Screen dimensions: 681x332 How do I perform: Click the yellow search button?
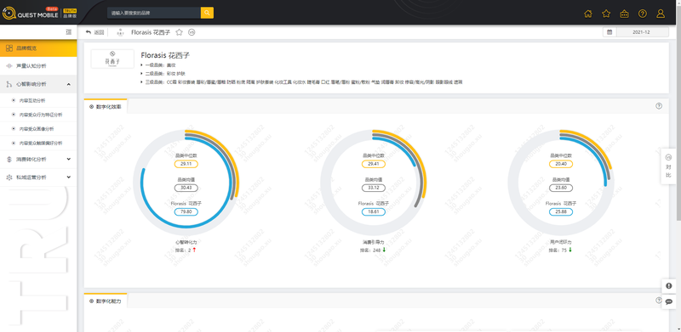[207, 13]
